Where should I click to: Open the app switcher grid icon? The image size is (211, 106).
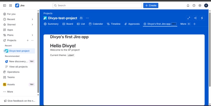(x=10, y=5)
